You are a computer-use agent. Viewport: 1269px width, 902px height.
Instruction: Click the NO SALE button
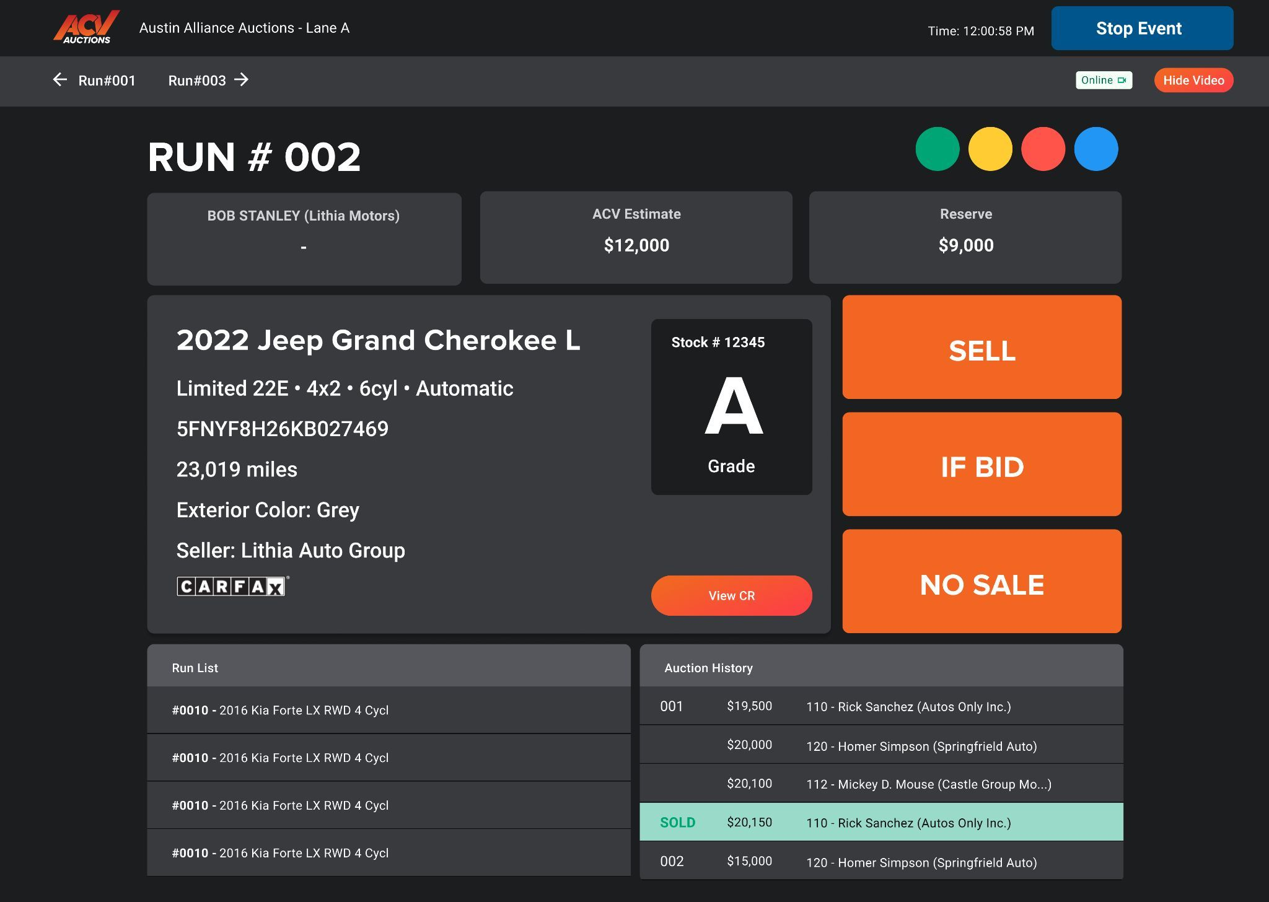[x=982, y=581]
